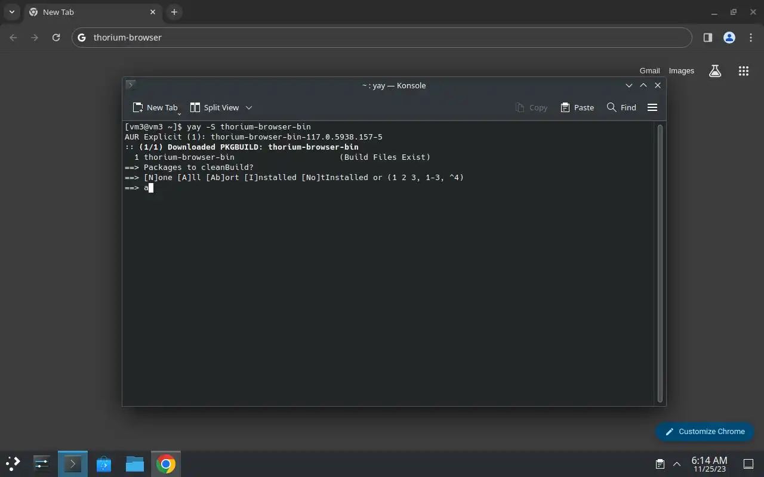Viewport: 764px width, 477px height.
Task: Add a new Chrome tab
Action: 174,12
